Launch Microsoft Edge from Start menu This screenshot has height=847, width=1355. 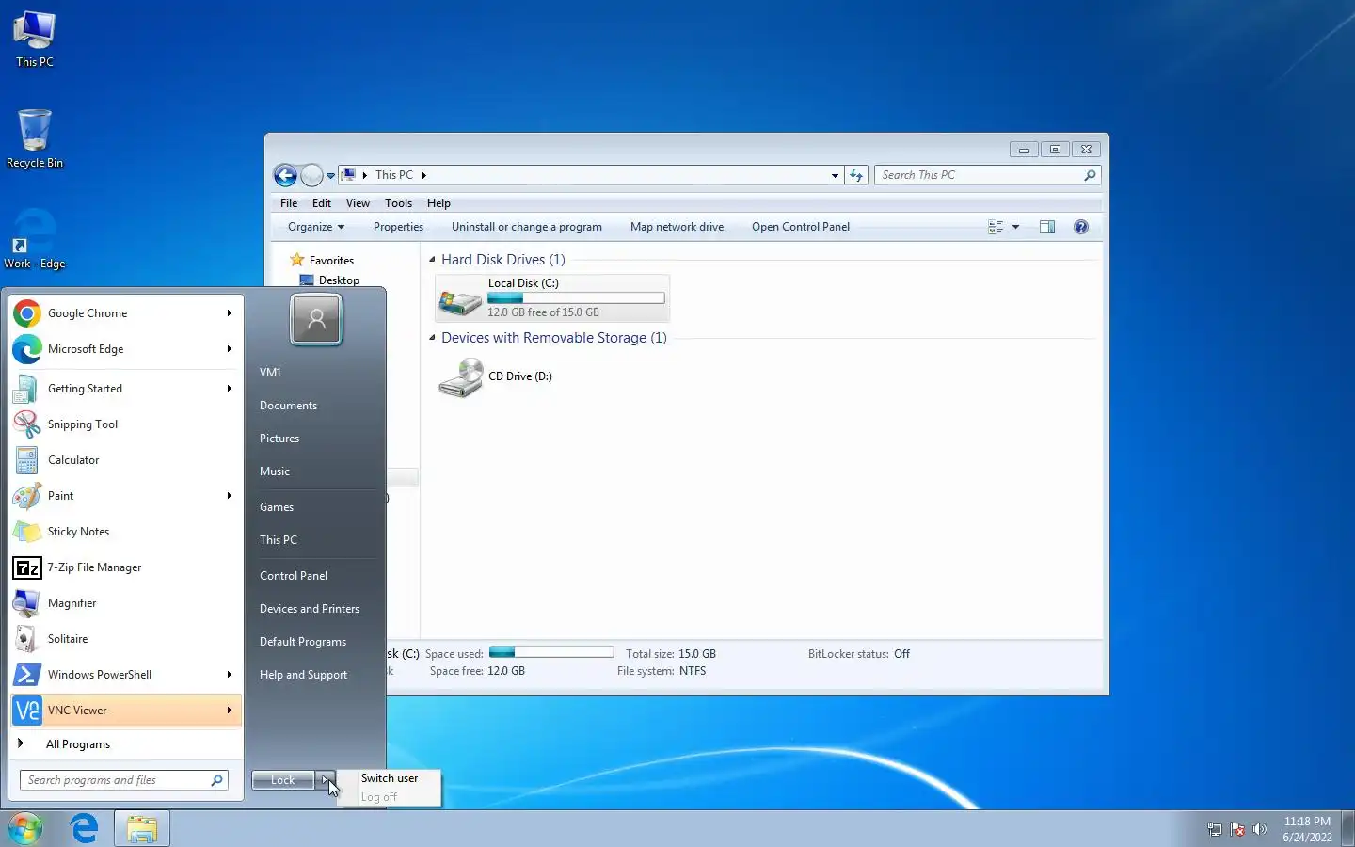[126, 349]
